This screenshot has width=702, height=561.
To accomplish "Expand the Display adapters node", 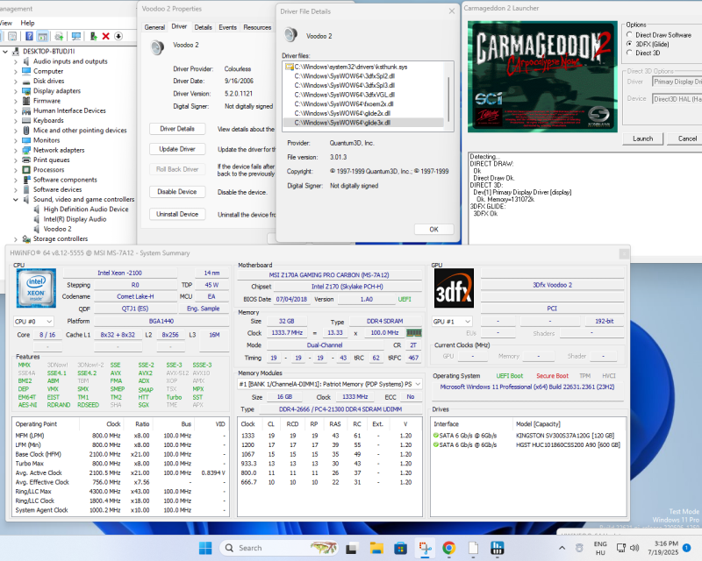I will tap(16, 91).
